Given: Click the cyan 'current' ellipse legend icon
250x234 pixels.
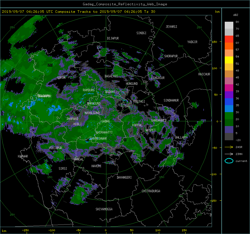Looking at the screenshot, I should (x=229, y=161).
